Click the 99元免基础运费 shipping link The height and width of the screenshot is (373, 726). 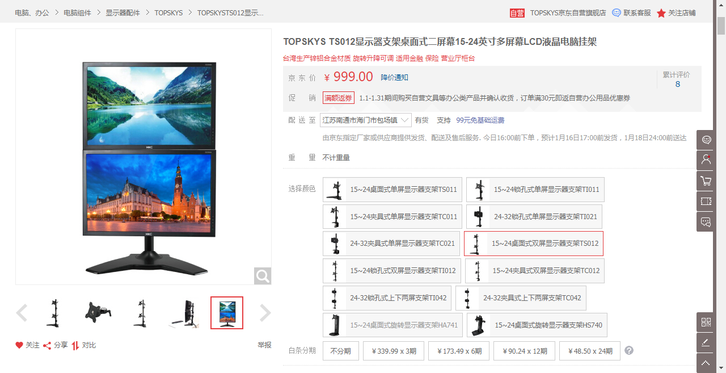pos(480,120)
